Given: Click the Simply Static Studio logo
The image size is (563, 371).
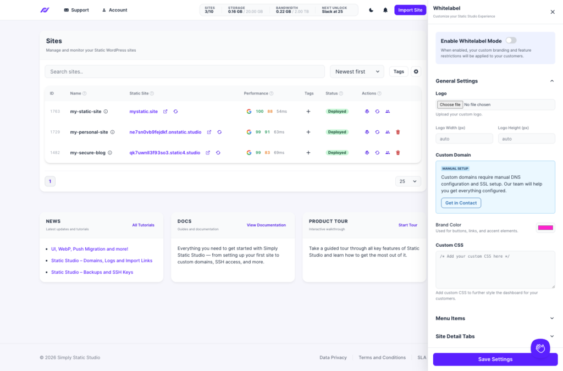Looking at the screenshot, I should tap(45, 10).
